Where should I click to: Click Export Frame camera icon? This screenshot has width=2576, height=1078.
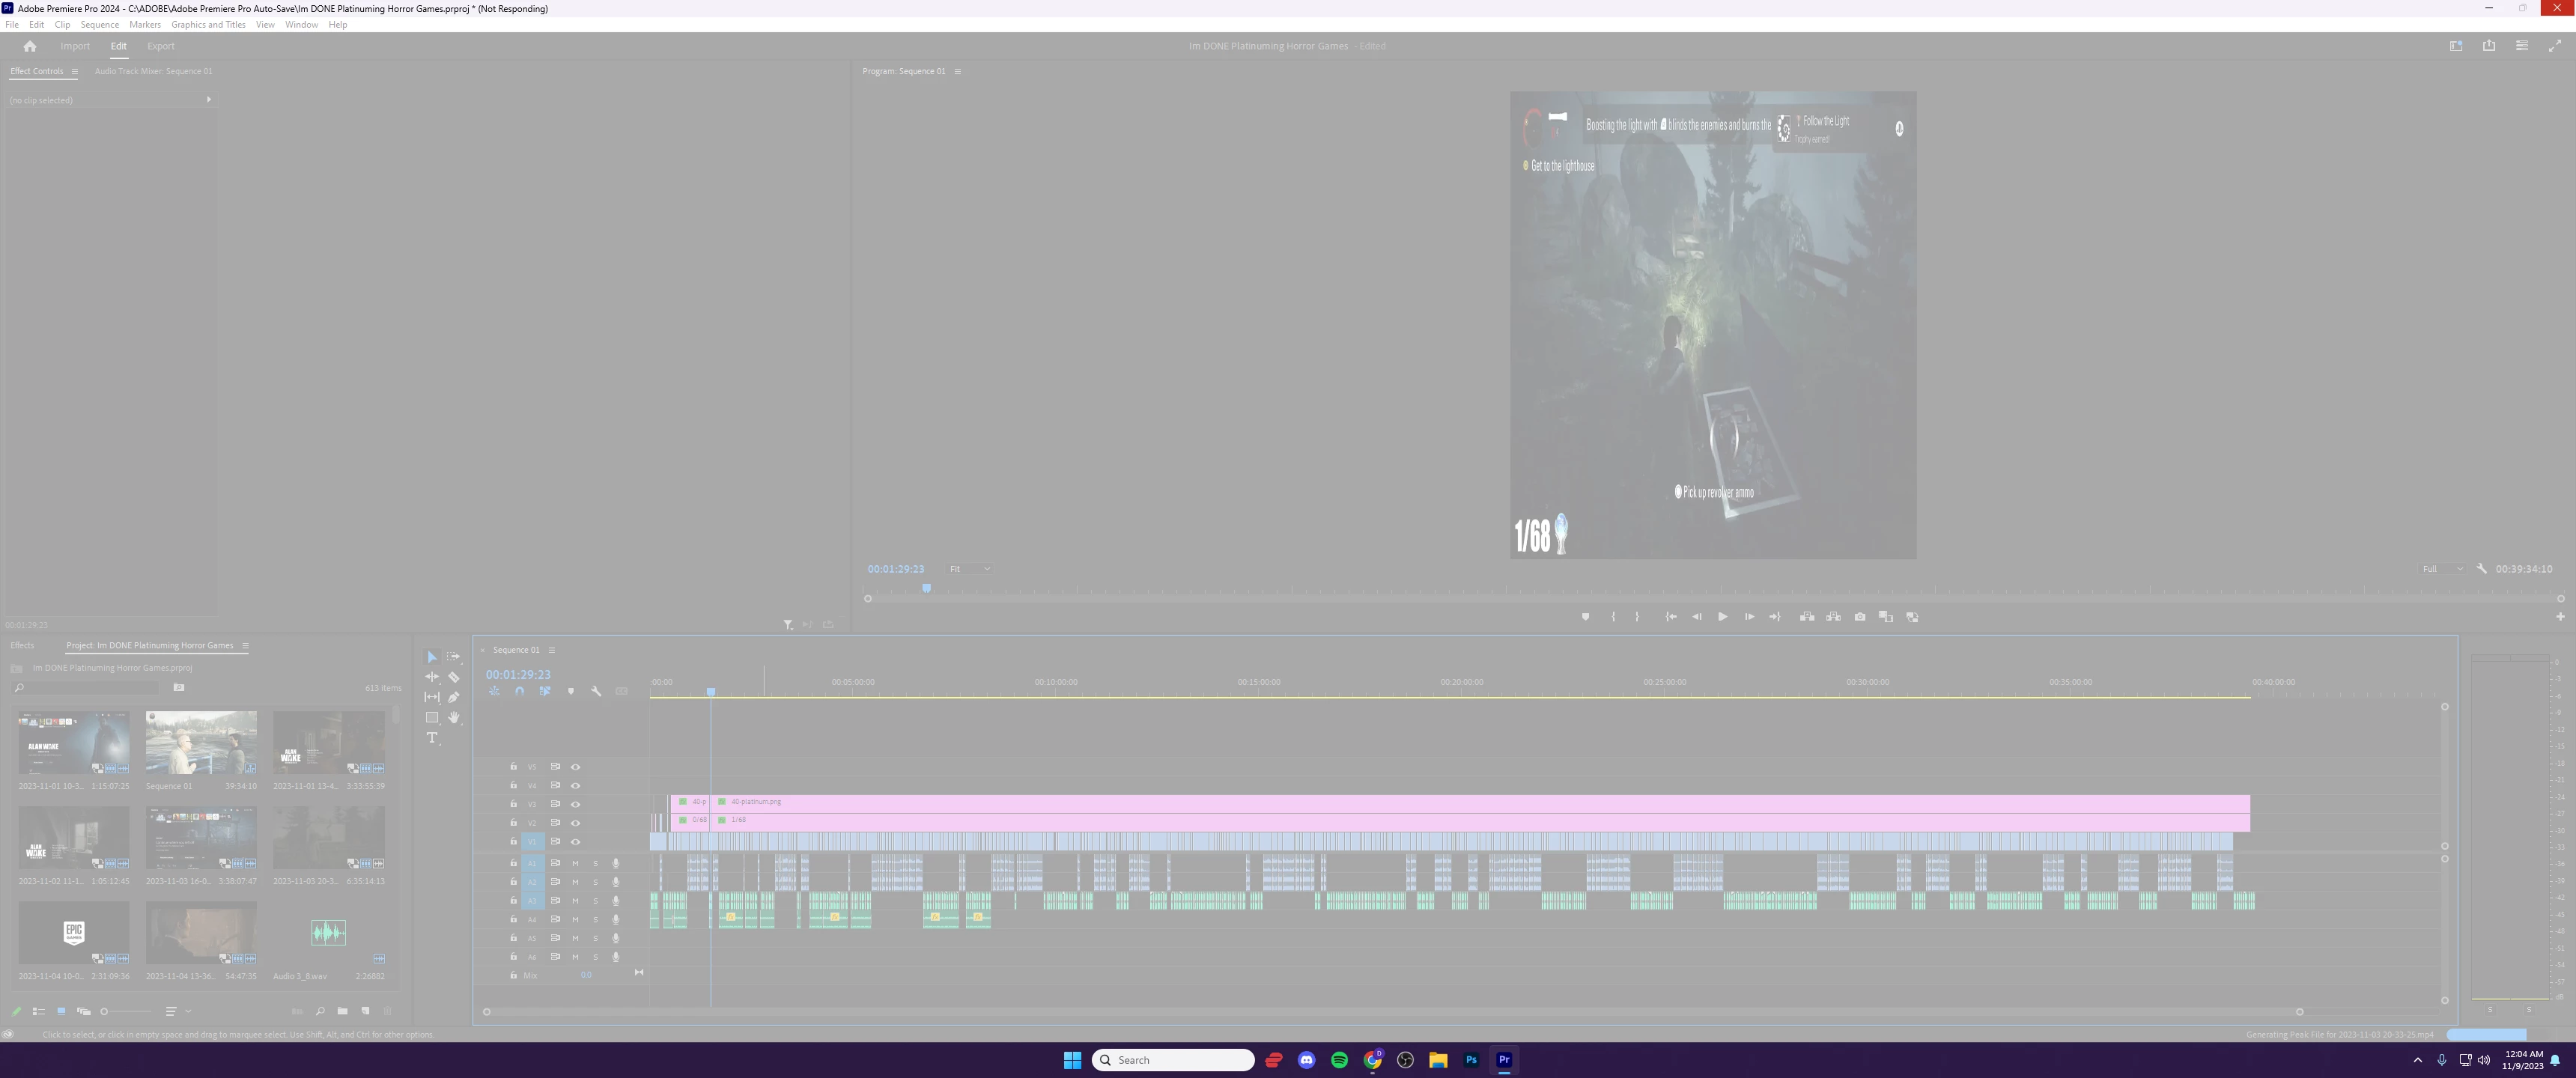tap(1859, 617)
